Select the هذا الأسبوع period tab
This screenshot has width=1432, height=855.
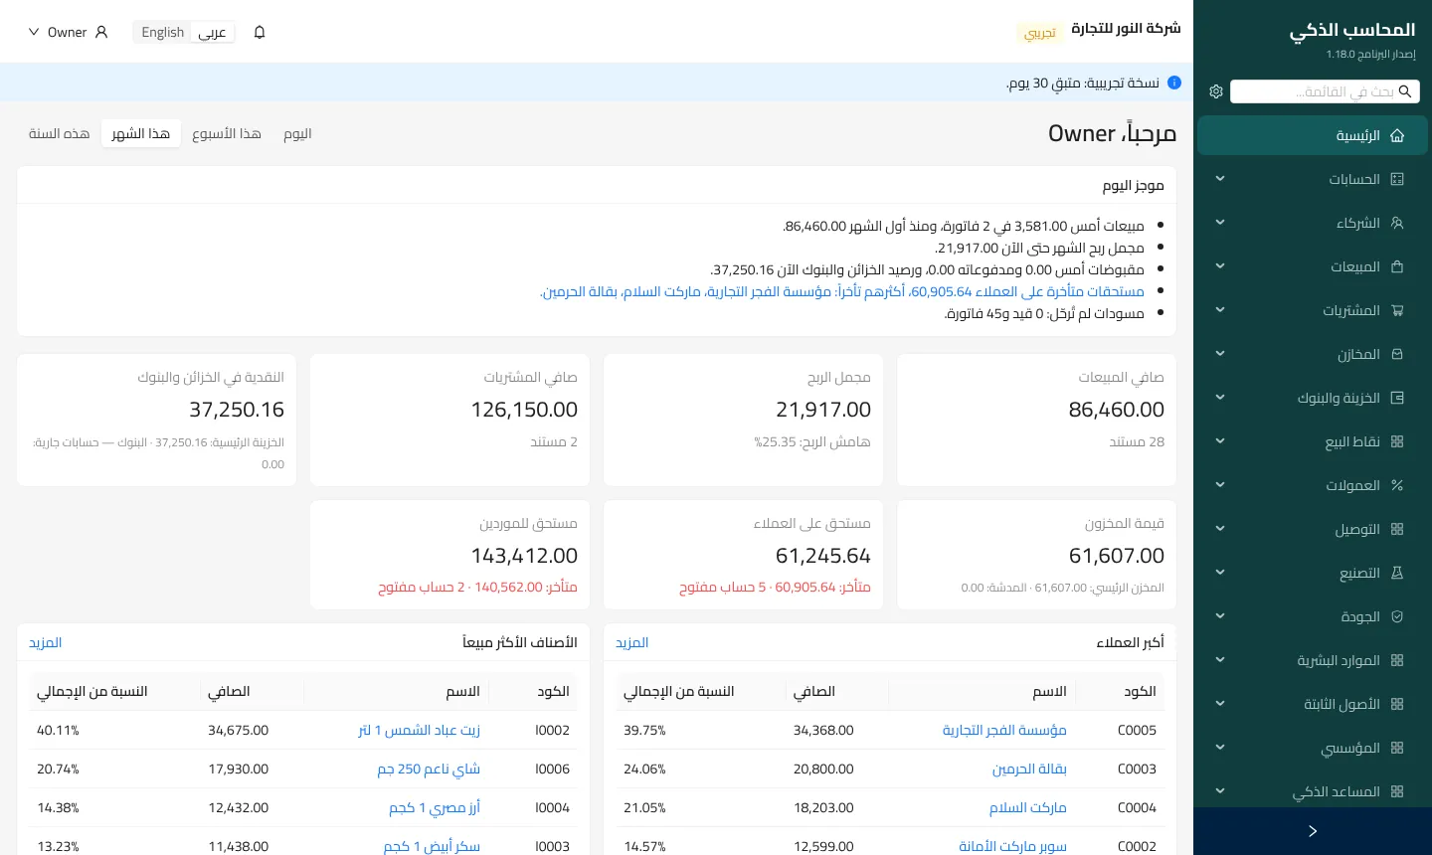(x=227, y=133)
